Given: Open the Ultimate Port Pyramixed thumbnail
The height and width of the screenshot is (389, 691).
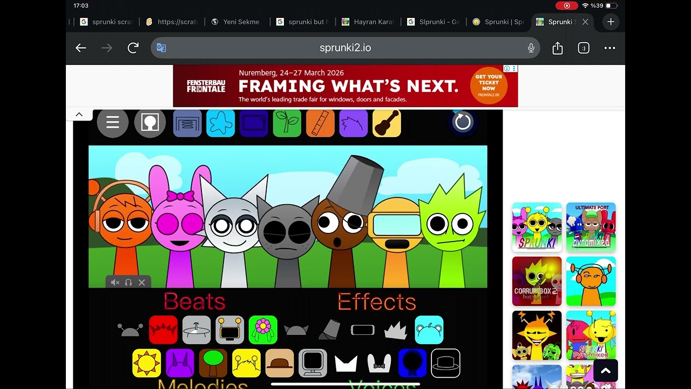Looking at the screenshot, I should pos(591,227).
